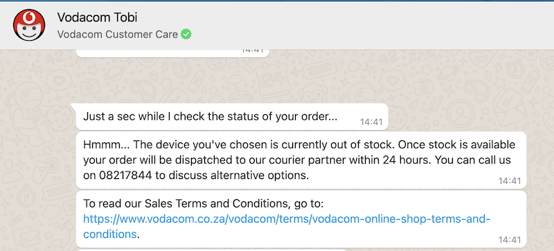The height and width of the screenshot is (251, 554).
Task: Open the Vodacom Tobi profile picture
Action: tap(29, 25)
